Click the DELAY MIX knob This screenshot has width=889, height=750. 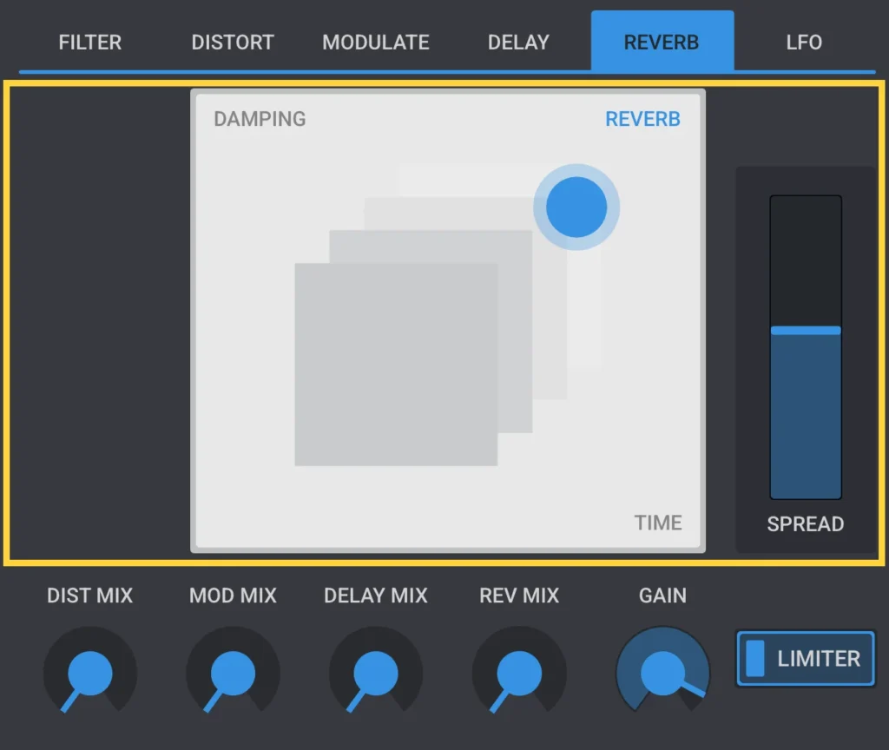click(375, 671)
